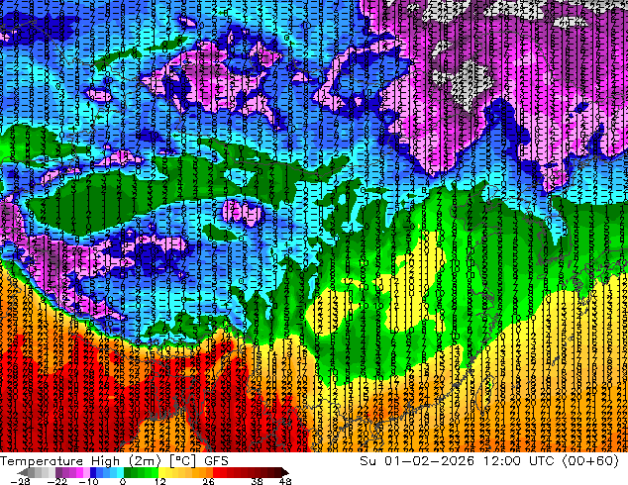Click the '-10' legend label
628x485 pixels.
coord(88,481)
